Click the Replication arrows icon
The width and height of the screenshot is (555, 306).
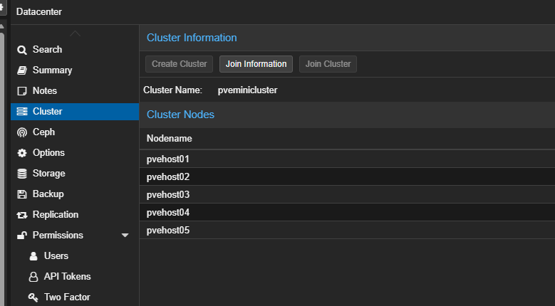pos(21,215)
